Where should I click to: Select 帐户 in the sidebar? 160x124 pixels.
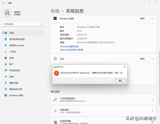point(23,64)
